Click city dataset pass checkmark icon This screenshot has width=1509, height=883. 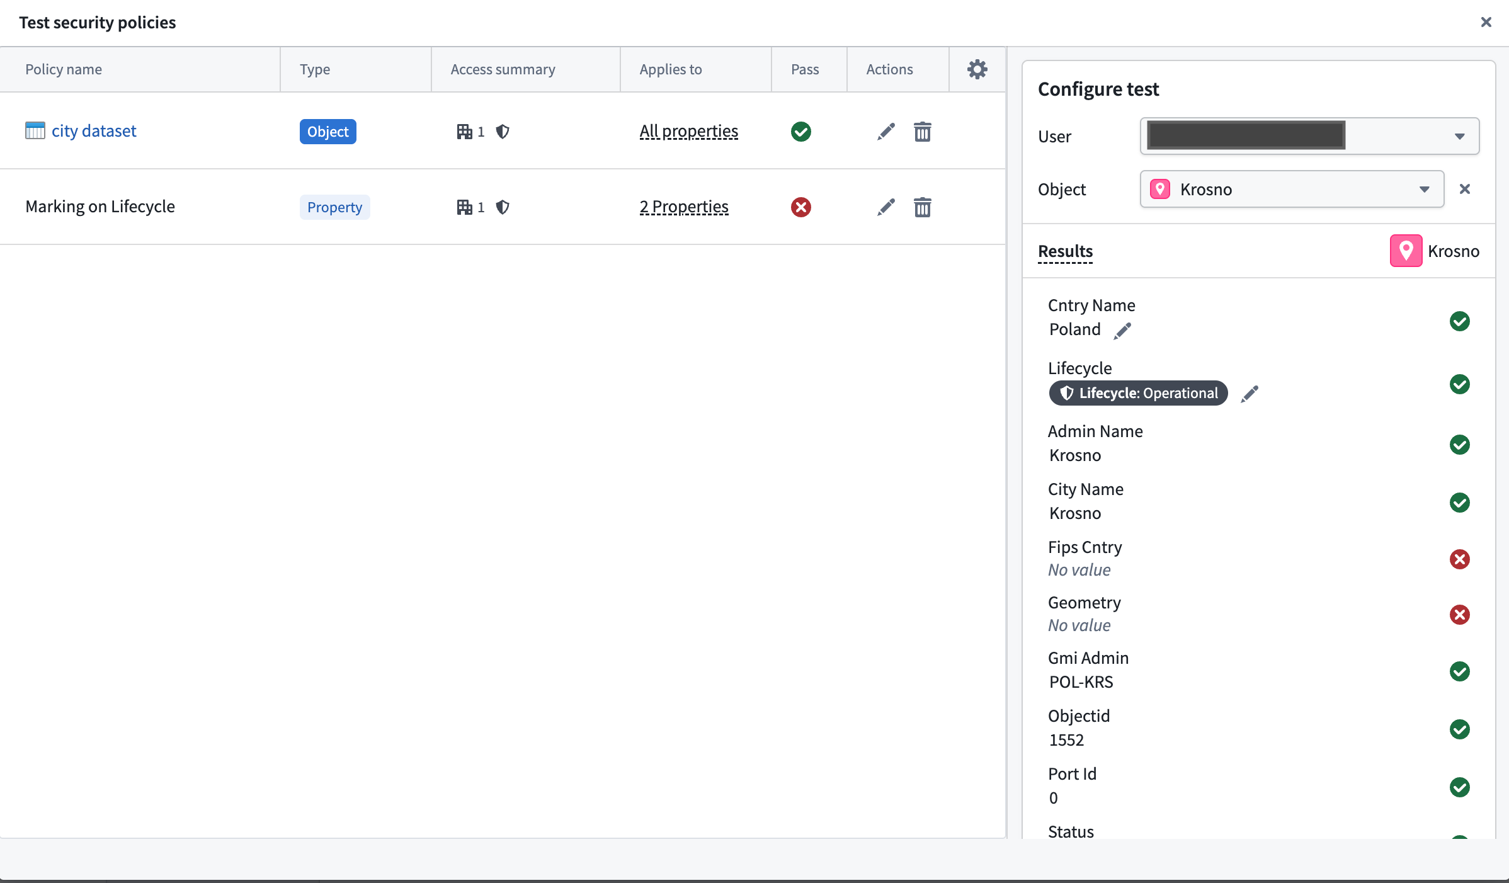click(800, 132)
